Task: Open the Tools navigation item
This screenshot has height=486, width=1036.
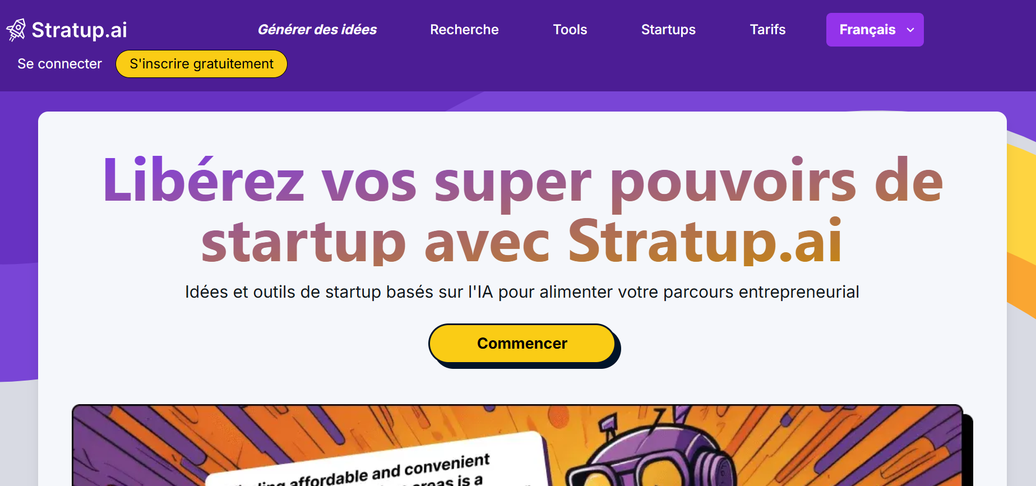Action: (x=570, y=30)
